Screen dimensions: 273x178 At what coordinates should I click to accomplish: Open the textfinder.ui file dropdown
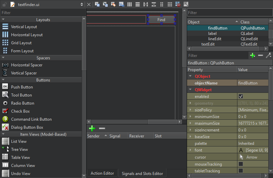pyautogui.click(x=82, y=4)
